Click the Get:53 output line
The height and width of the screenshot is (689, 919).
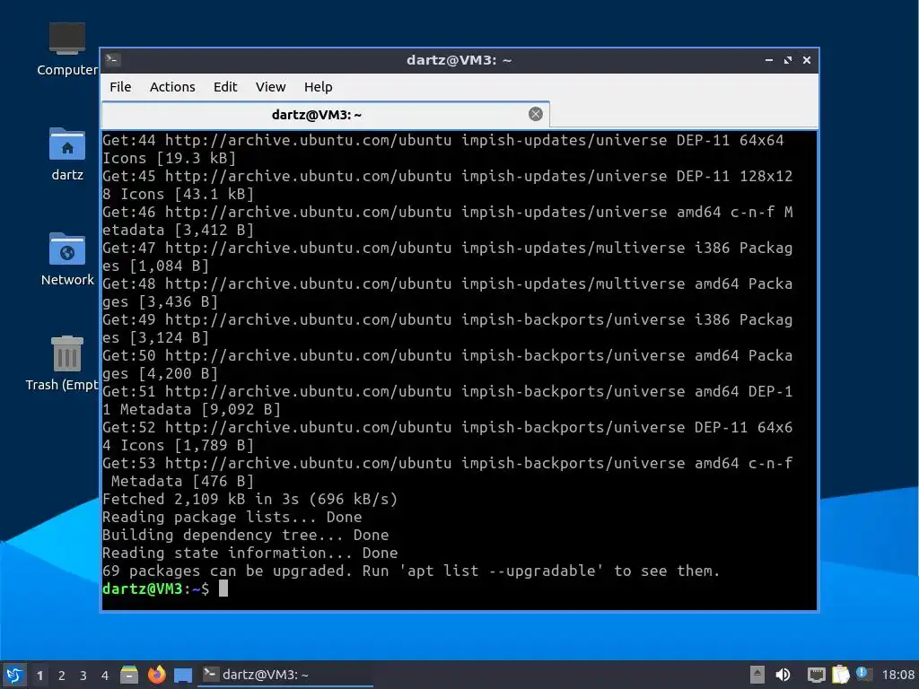coord(447,472)
